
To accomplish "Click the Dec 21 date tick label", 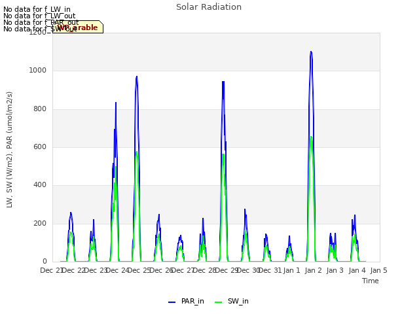I will pos(51,270).
